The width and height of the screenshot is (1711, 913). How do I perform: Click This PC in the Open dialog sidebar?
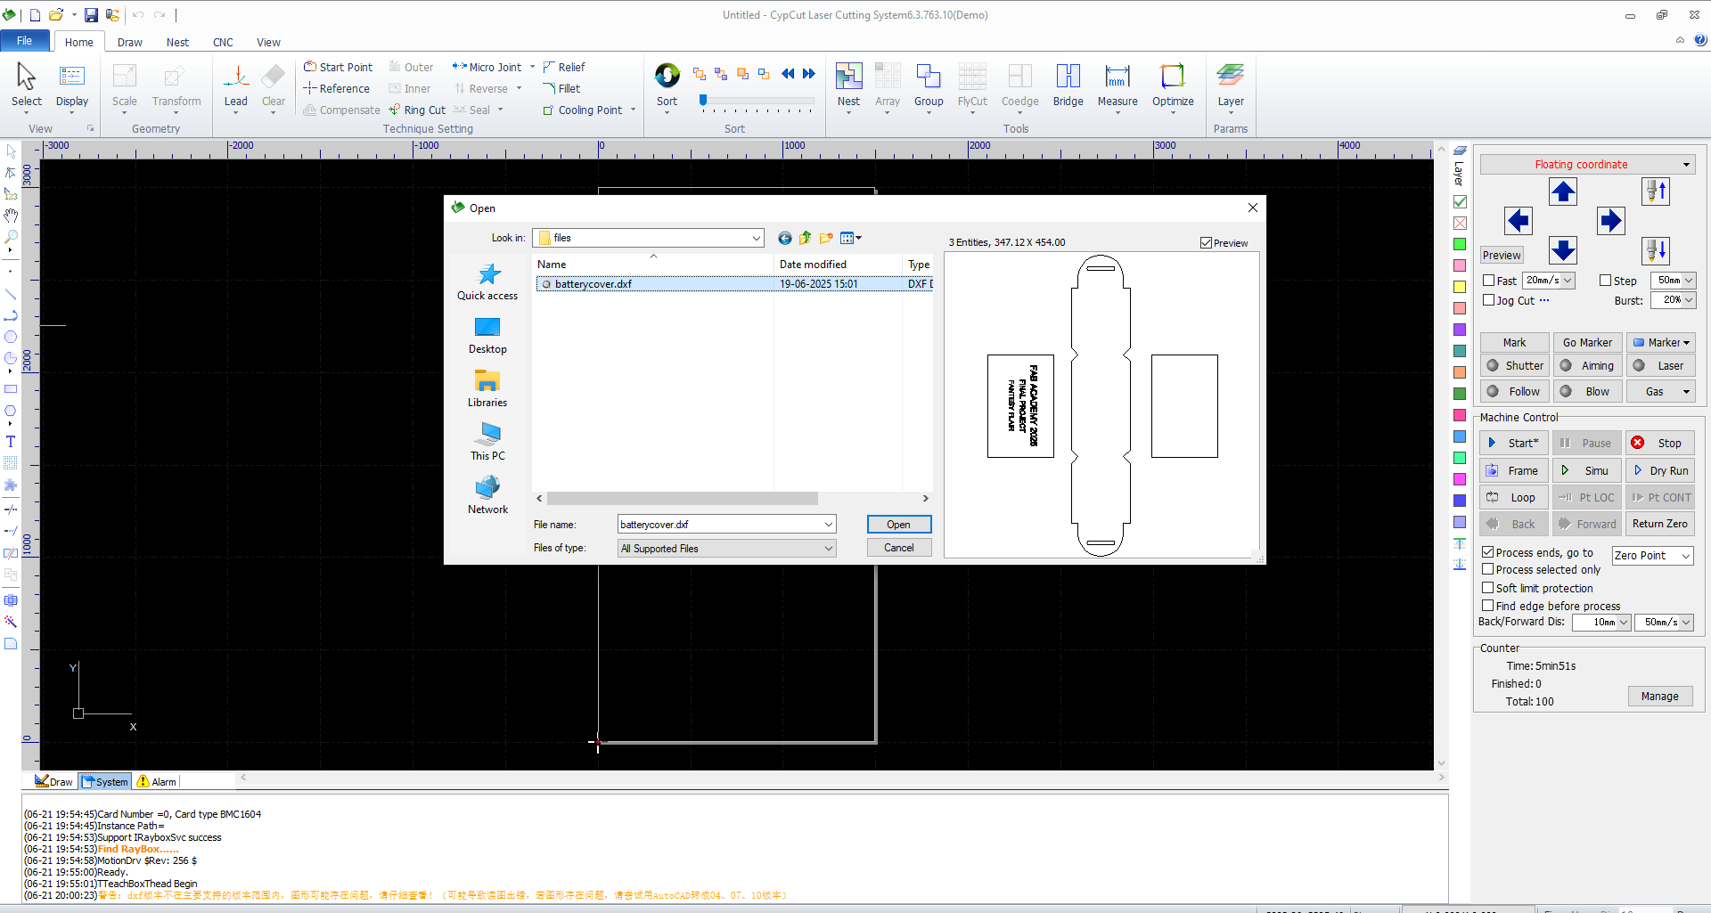(487, 442)
